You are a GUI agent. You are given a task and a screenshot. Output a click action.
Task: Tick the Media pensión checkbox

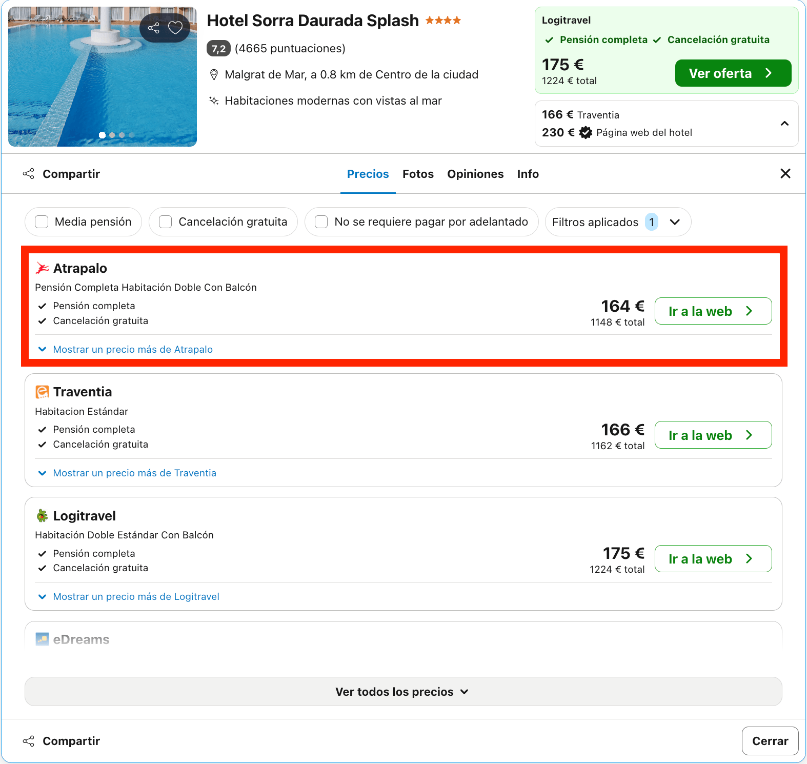point(42,222)
